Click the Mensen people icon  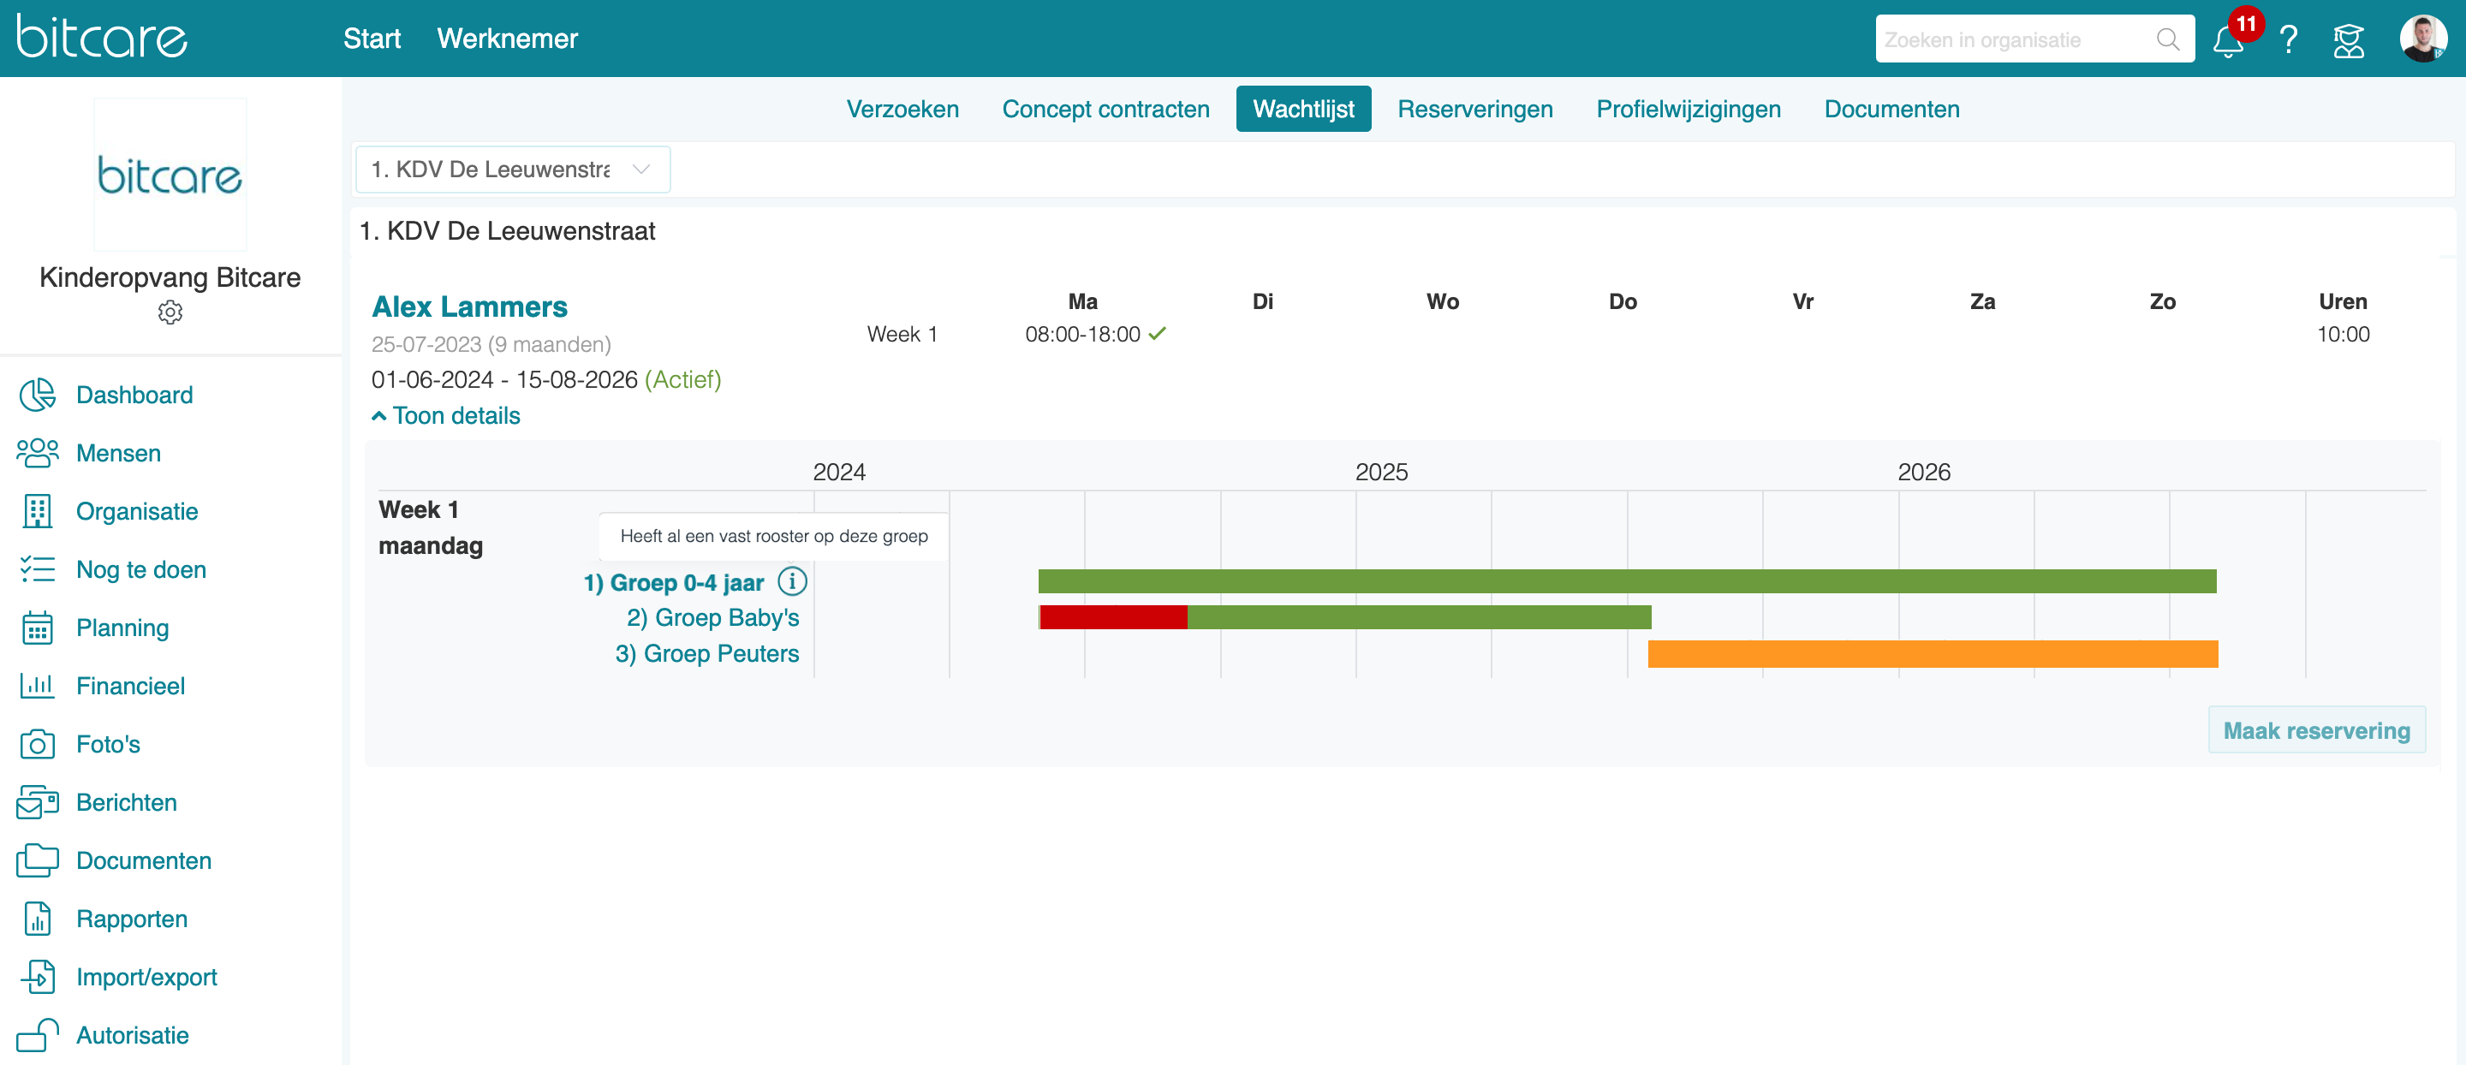tap(38, 453)
